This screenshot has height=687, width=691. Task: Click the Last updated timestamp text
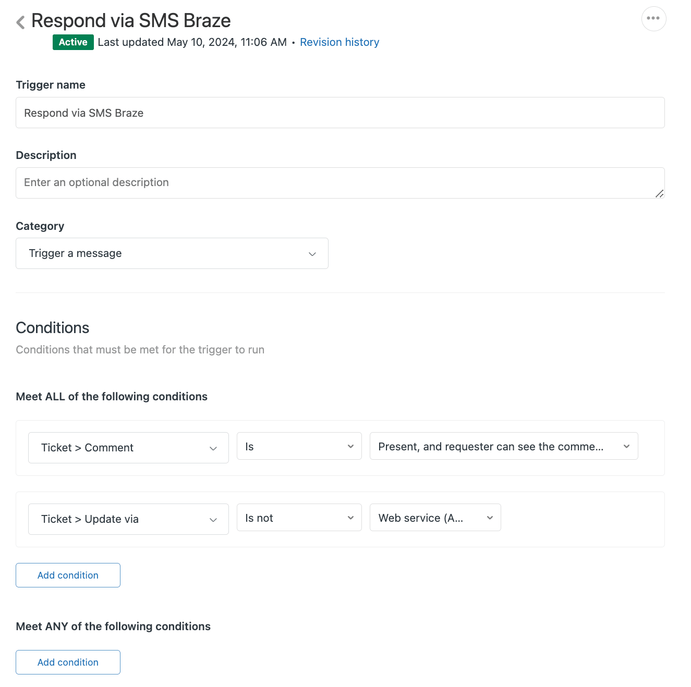[192, 42]
